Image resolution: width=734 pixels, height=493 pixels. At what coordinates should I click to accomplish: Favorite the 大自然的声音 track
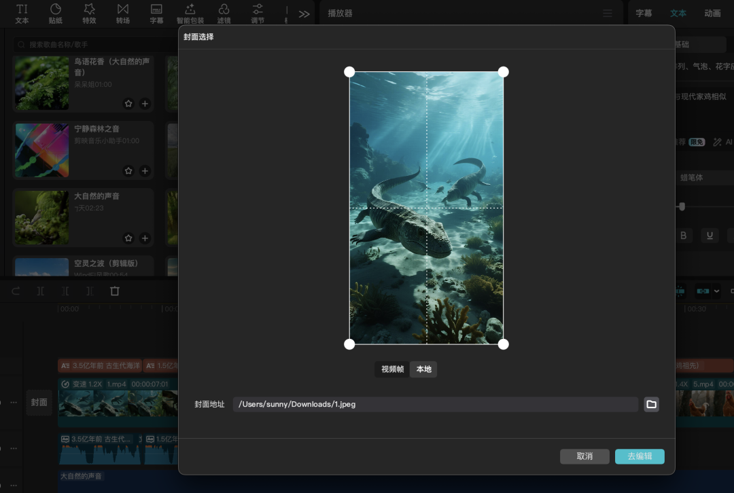point(128,238)
